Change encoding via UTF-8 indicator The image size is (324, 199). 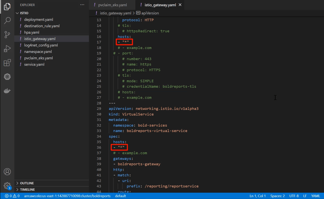tap(294, 196)
